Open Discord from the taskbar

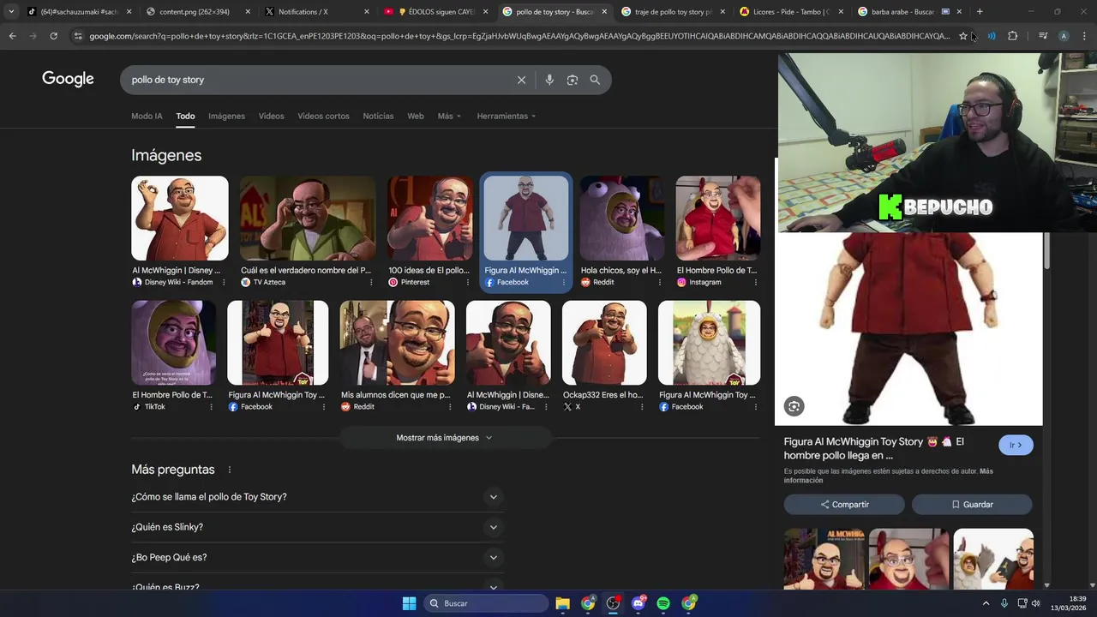click(x=638, y=603)
